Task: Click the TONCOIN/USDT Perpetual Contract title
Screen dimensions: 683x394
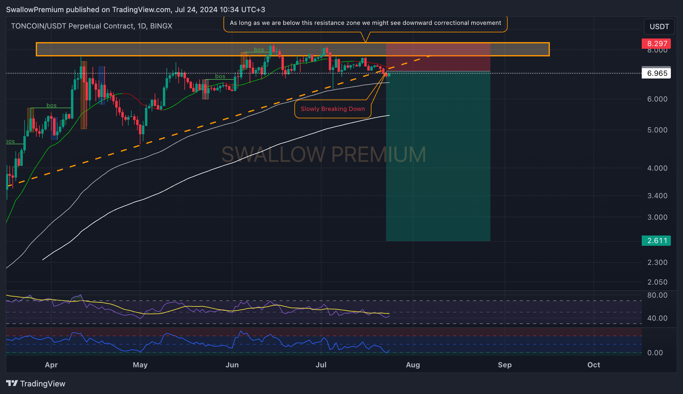Action: [x=92, y=26]
